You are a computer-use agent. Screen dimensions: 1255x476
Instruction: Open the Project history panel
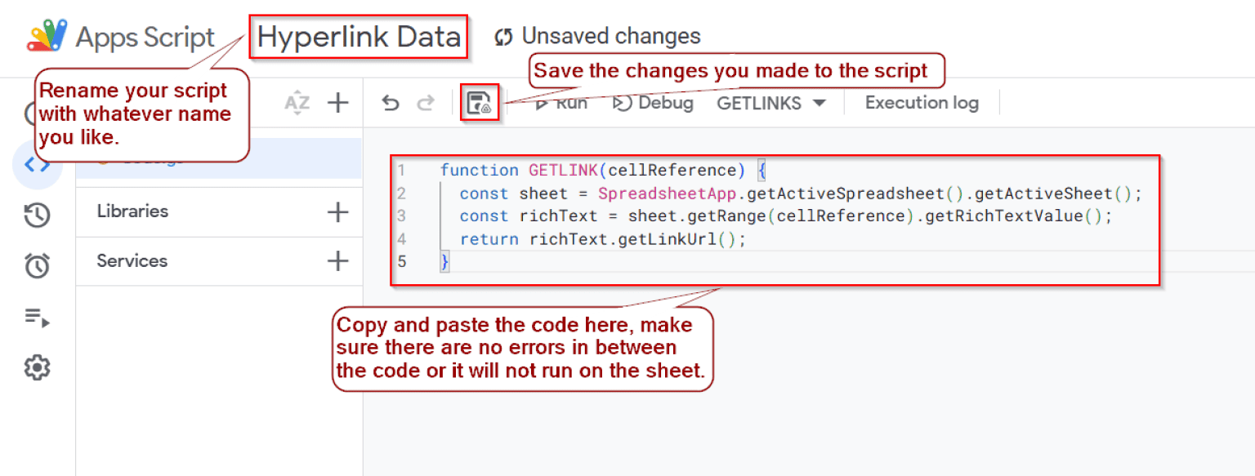(37, 216)
